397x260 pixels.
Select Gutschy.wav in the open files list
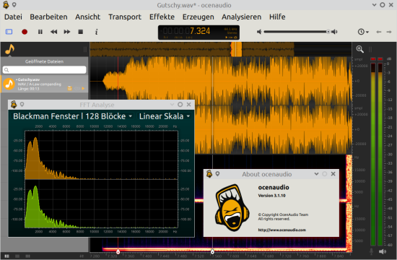44,84
